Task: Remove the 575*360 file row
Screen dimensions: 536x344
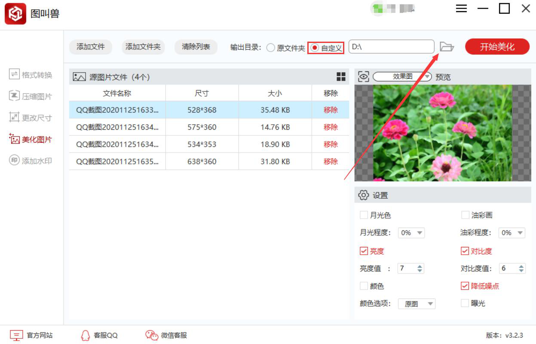Action: pyautogui.click(x=331, y=127)
